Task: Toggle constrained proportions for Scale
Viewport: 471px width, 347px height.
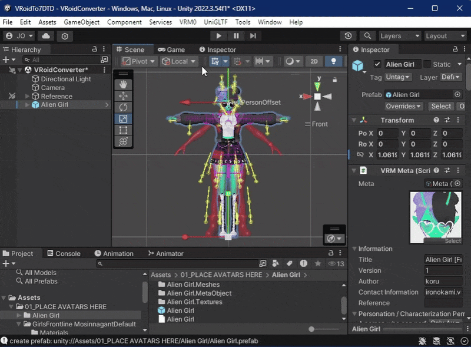Action: click(x=360, y=154)
